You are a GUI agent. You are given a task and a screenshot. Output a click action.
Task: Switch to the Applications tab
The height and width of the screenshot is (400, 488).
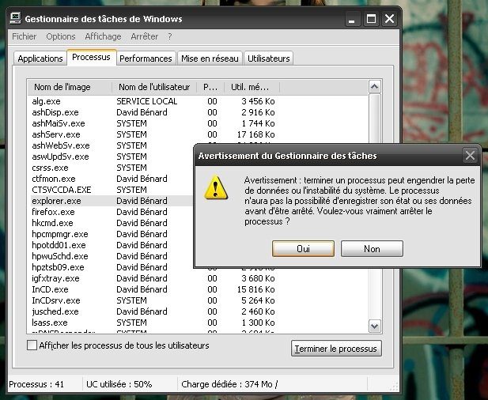click(x=40, y=58)
